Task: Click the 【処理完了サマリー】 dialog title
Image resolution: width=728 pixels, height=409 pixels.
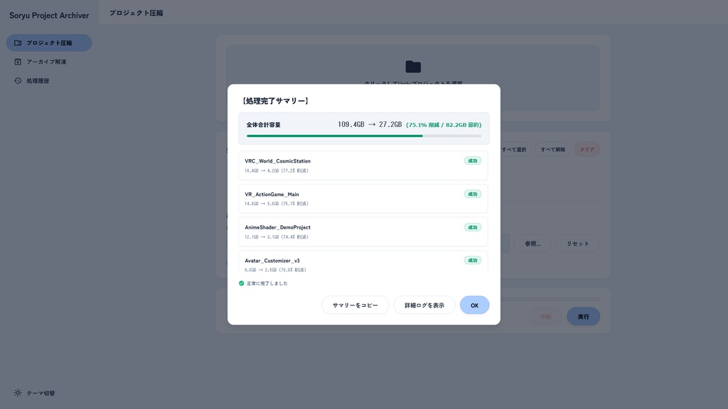Action: pos(275,101)
